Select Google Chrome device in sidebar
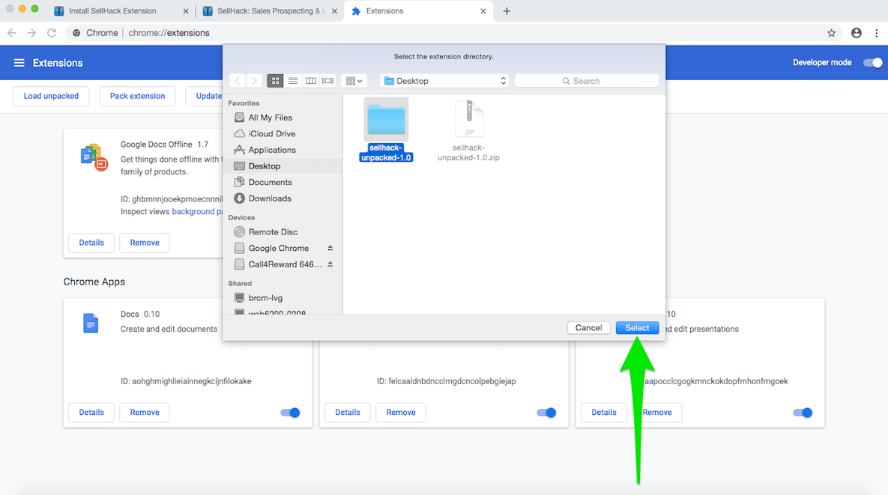888x495 pixels. 278,248
